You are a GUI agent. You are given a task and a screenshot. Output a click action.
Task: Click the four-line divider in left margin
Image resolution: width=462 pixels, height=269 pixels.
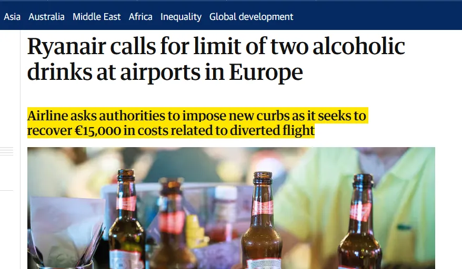point(6,151)
